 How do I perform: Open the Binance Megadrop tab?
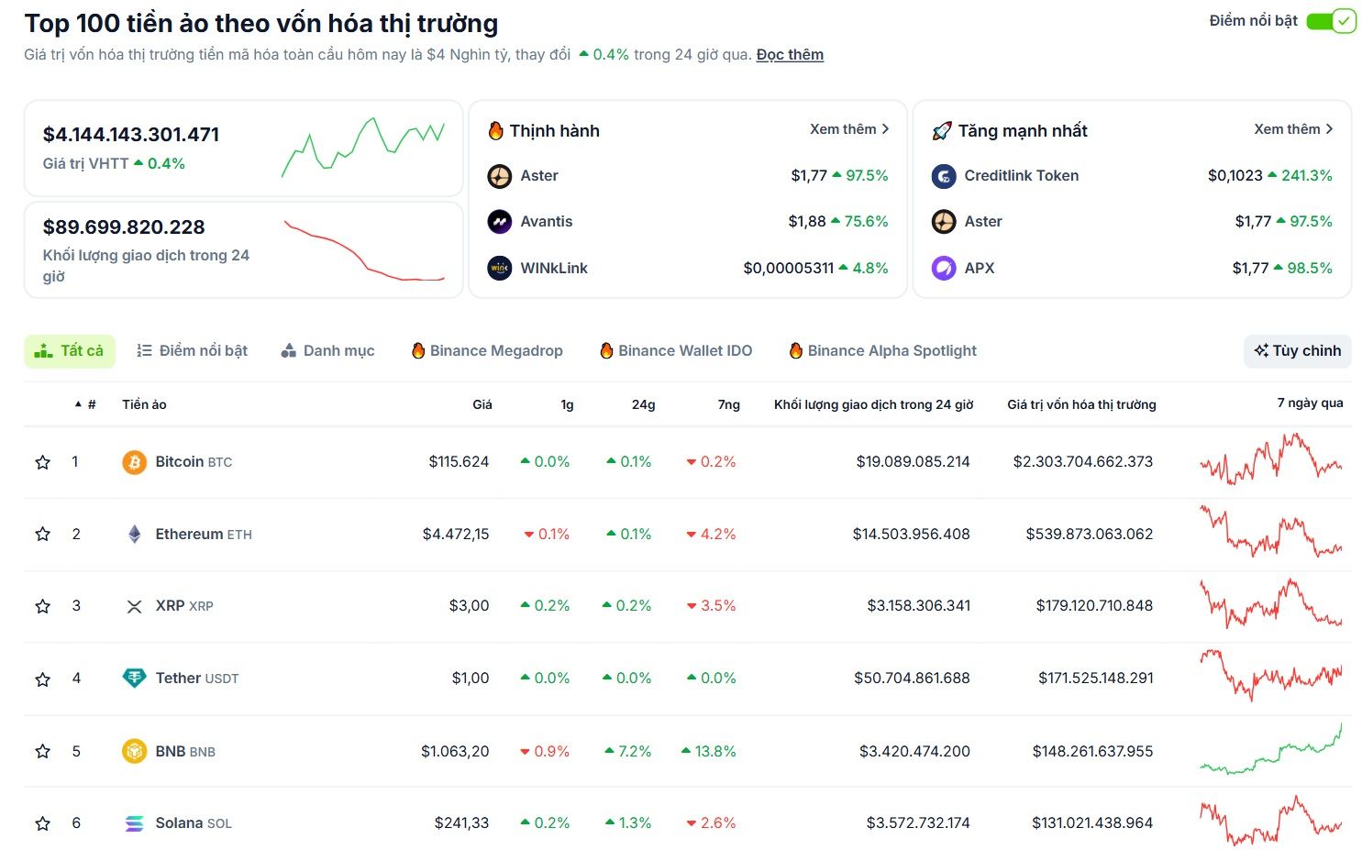[x=487, y=350]
